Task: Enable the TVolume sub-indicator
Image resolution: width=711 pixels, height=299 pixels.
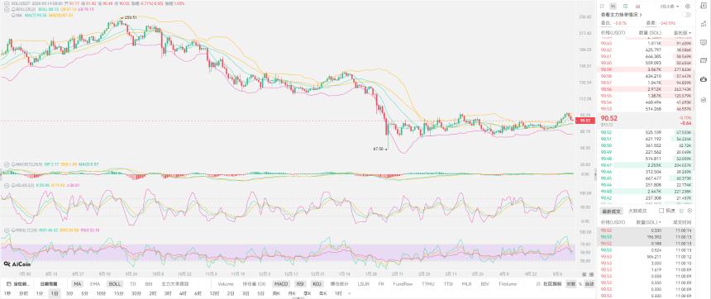Action: [x=508, y=284]
